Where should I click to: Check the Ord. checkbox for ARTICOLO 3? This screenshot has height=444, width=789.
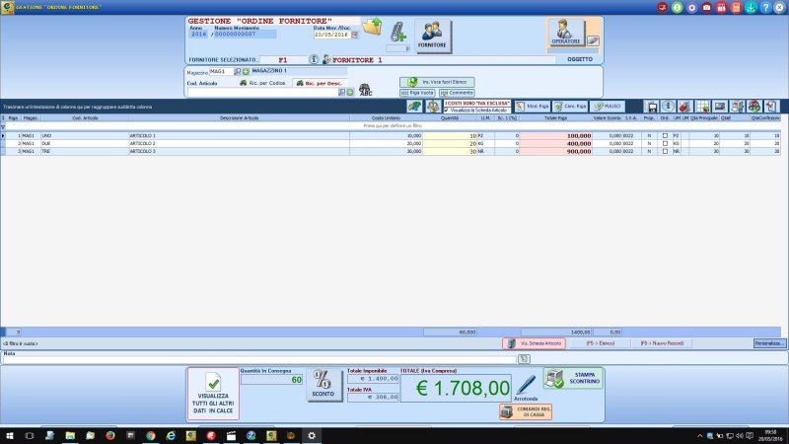665,152
